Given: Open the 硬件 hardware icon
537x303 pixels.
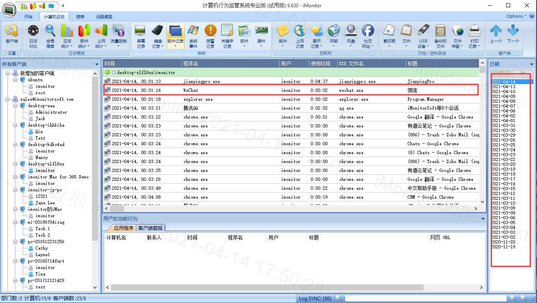Looking at the screenshot, I should coord(261,36).
